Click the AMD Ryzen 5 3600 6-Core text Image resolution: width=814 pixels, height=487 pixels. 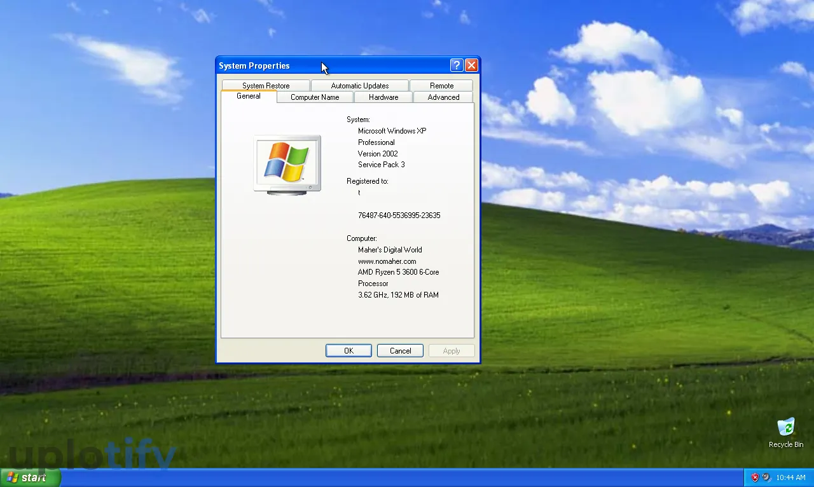399,272
